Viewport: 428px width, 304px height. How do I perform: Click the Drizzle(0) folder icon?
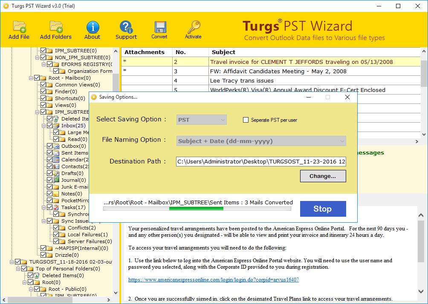[50, 255]
